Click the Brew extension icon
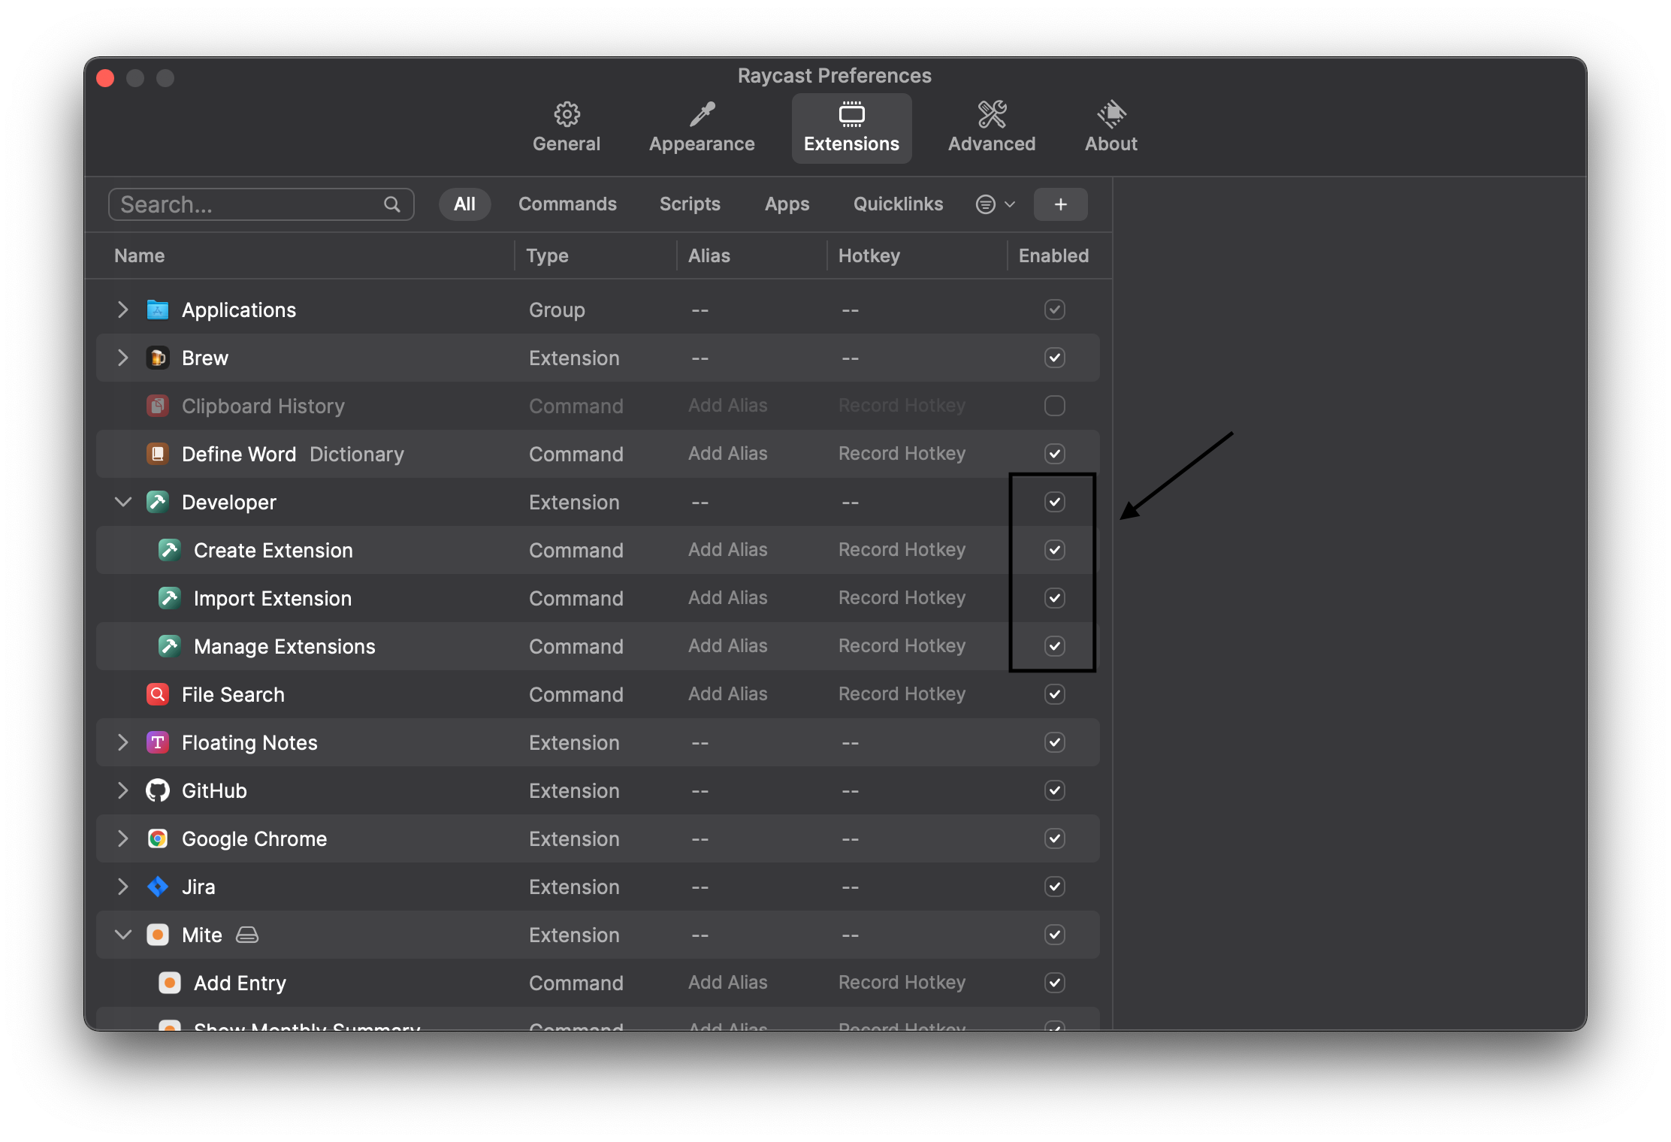Image resolution: width=1671 pixels, height=1142 pixels. coord(157,358)
